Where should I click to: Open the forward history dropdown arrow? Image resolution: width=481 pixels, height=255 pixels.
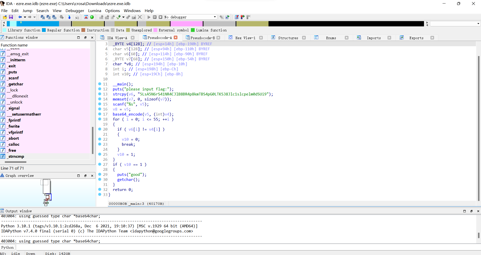pos(34,17)
